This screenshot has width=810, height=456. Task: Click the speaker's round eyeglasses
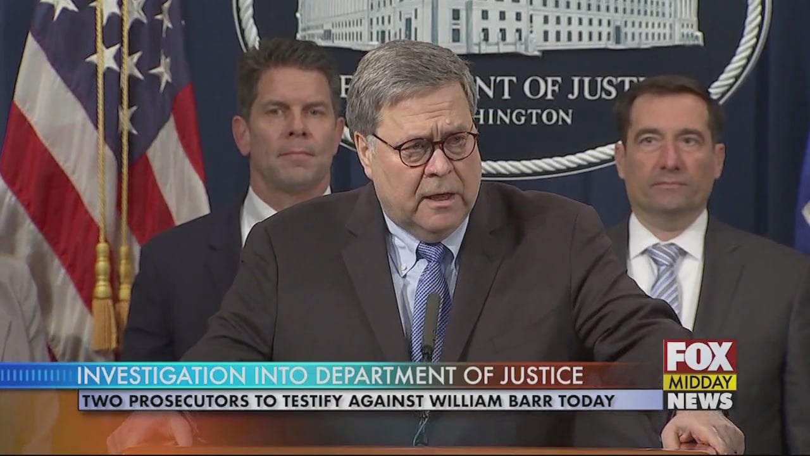pos(425,148)
